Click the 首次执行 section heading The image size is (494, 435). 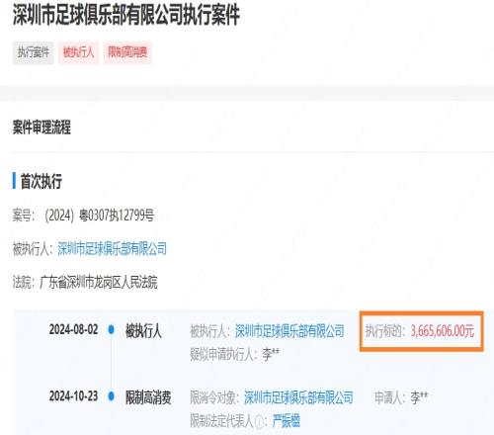point(41,181)
